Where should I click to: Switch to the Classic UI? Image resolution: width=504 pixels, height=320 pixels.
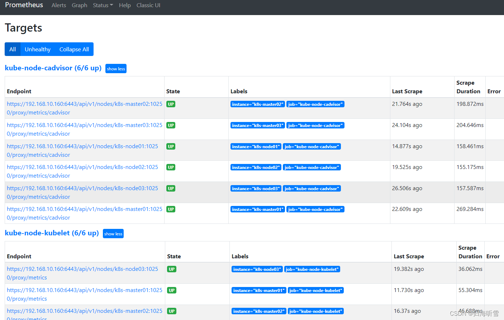(148, 5)
